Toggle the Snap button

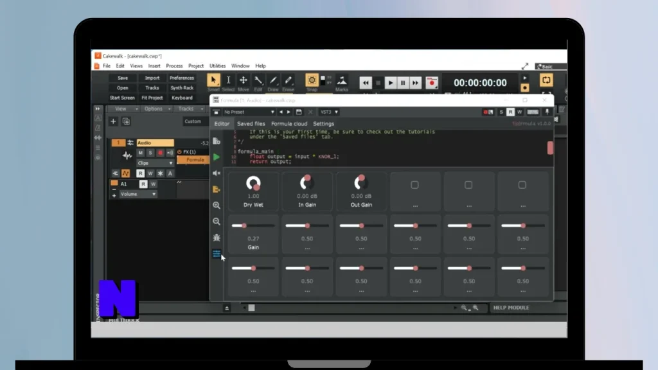tap(312, 80)
